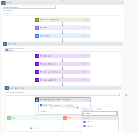
Task: Click the foreach - apps output selection field
Action: click(63, 50)
